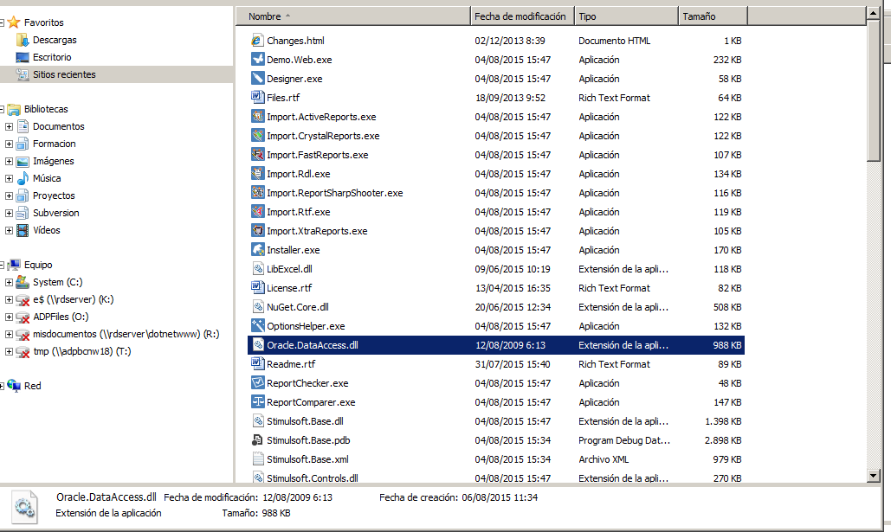Viewport: 891px width, 532px height.
Task: Click the Import.CrystalReports.exe icon
Action: tap(257, 136)
